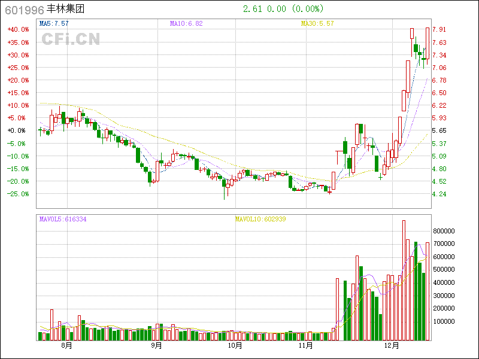Viewport: 479px width, 359px height.
Task: Click the +40.0% label on left axis
Action: [x=18, y=29]
